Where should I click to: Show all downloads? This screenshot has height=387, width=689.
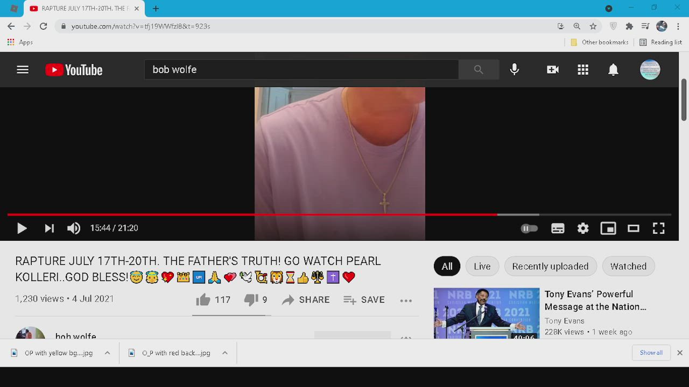651,353
